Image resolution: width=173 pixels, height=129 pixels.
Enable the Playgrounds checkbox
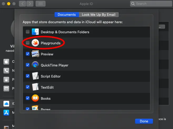[28, 43]
